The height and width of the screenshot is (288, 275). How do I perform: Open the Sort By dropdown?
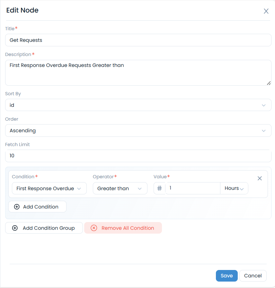138,105
